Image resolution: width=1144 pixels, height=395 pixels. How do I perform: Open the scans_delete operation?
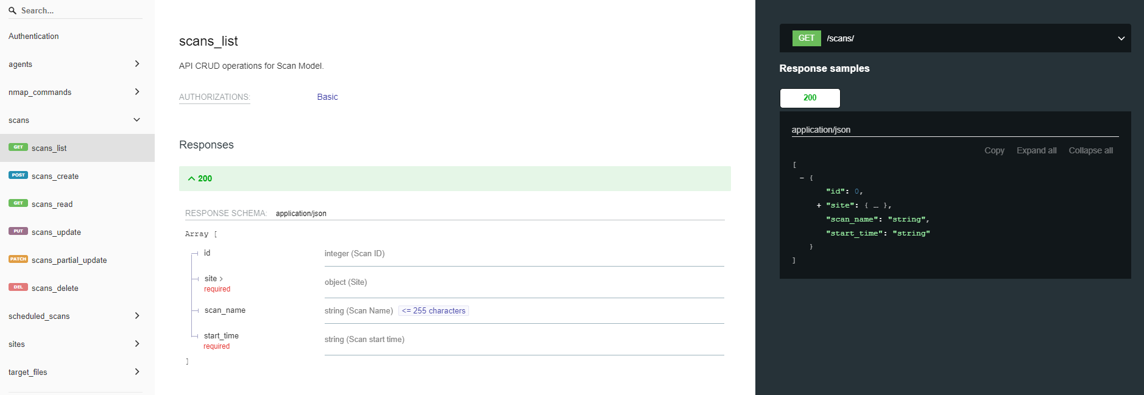coord(77,288)
